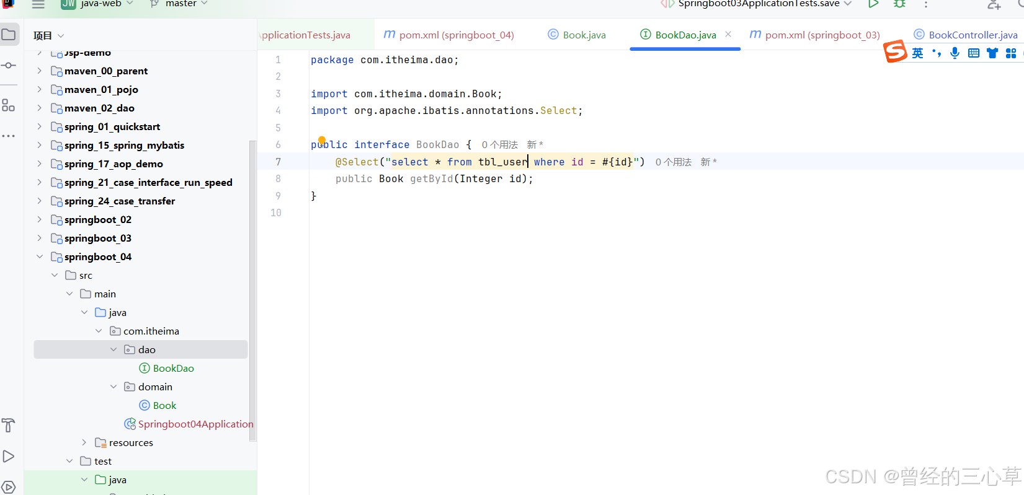Open the Build hammer tool window
The width and height of the screenshot is (1024, 495).
[9, 426]
